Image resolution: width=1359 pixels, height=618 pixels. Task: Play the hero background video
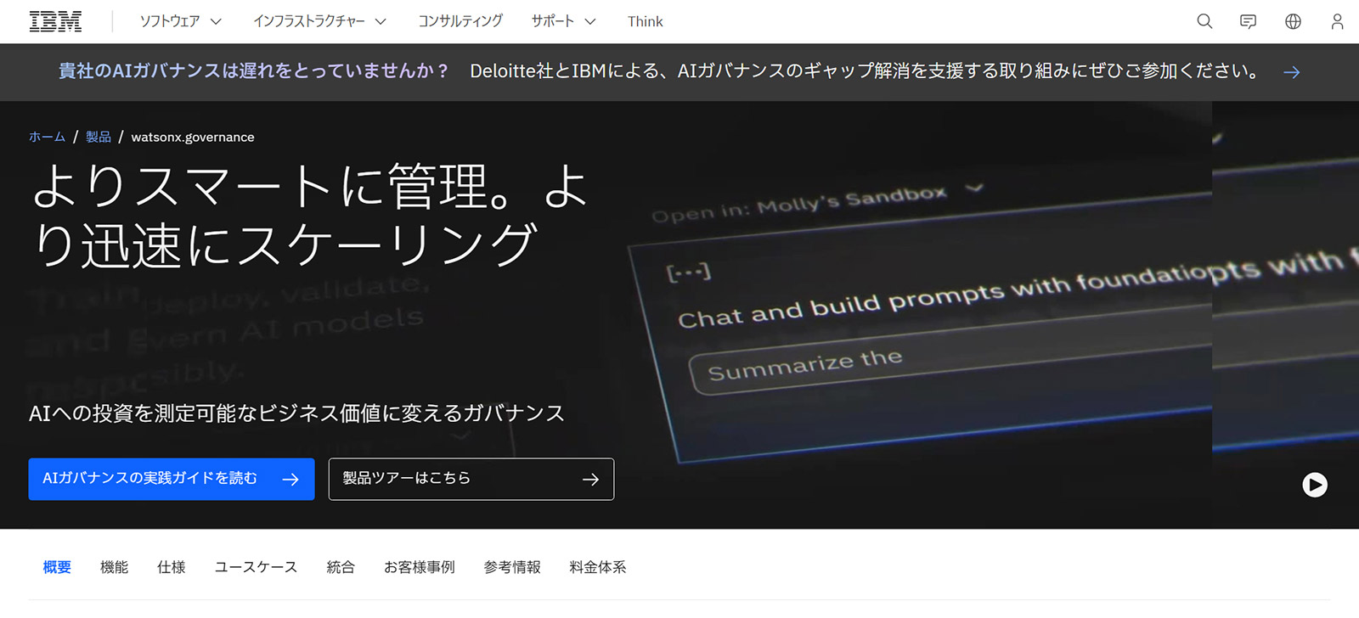coord(1315,485)
